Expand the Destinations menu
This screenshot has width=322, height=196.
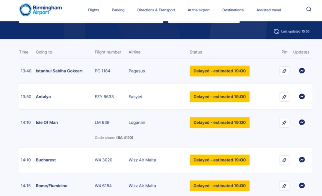pyautogui.click(x=233, y=10)
